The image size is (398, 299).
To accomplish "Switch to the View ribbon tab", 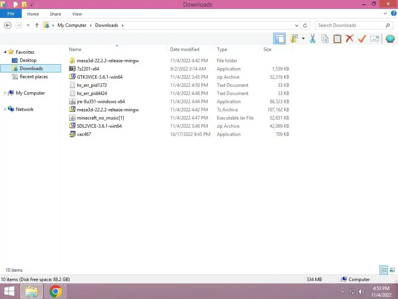I will click(x=77, y=14).
